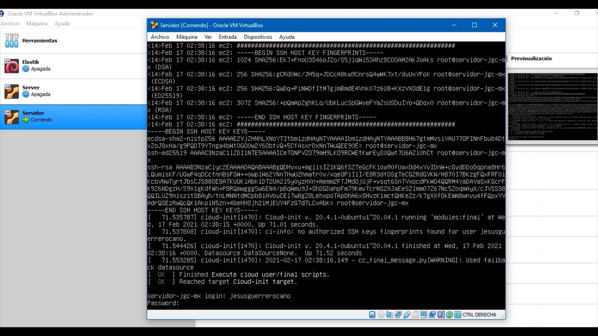Open Máquina menu in VirtualBox Manager window
598x336 pixels.
click(37, 23)
